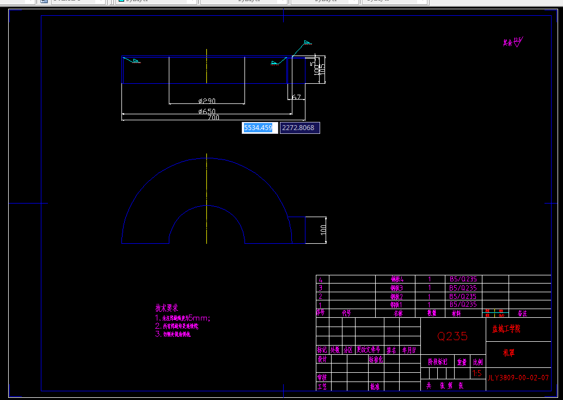Select the 钢板4 name cell
Screen dimensions: 563x400
397,279
